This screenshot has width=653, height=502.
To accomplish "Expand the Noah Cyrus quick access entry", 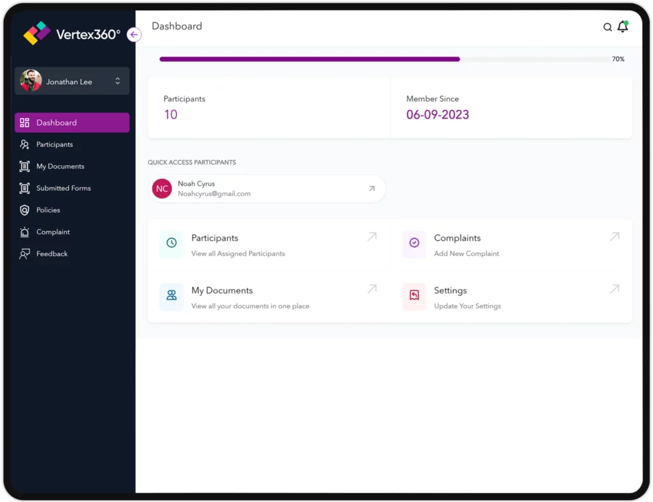I will (x=371, y=189).
